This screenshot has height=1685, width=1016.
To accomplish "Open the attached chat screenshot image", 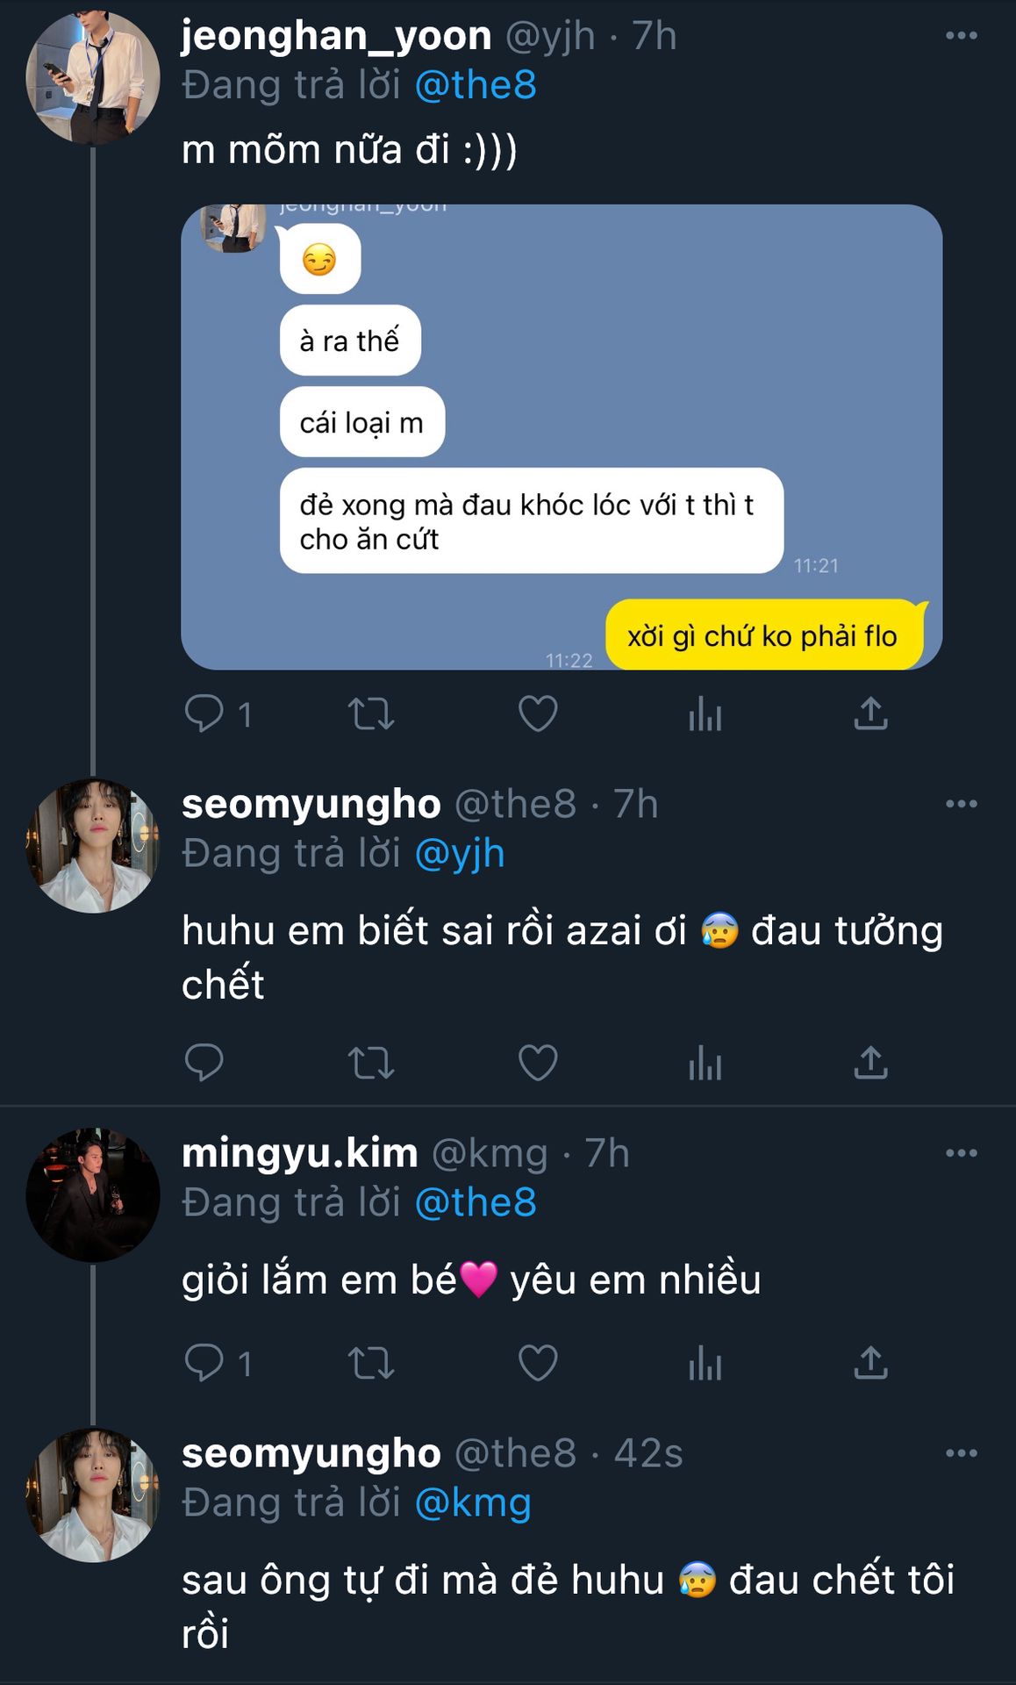I will [562, 436].
